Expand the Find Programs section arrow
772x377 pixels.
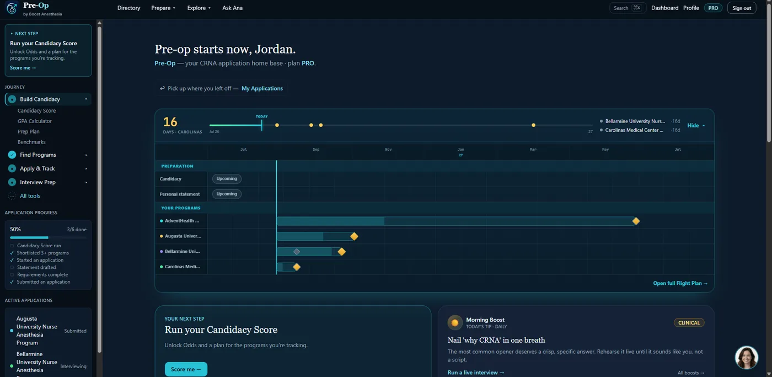click(x=86, y=155)
